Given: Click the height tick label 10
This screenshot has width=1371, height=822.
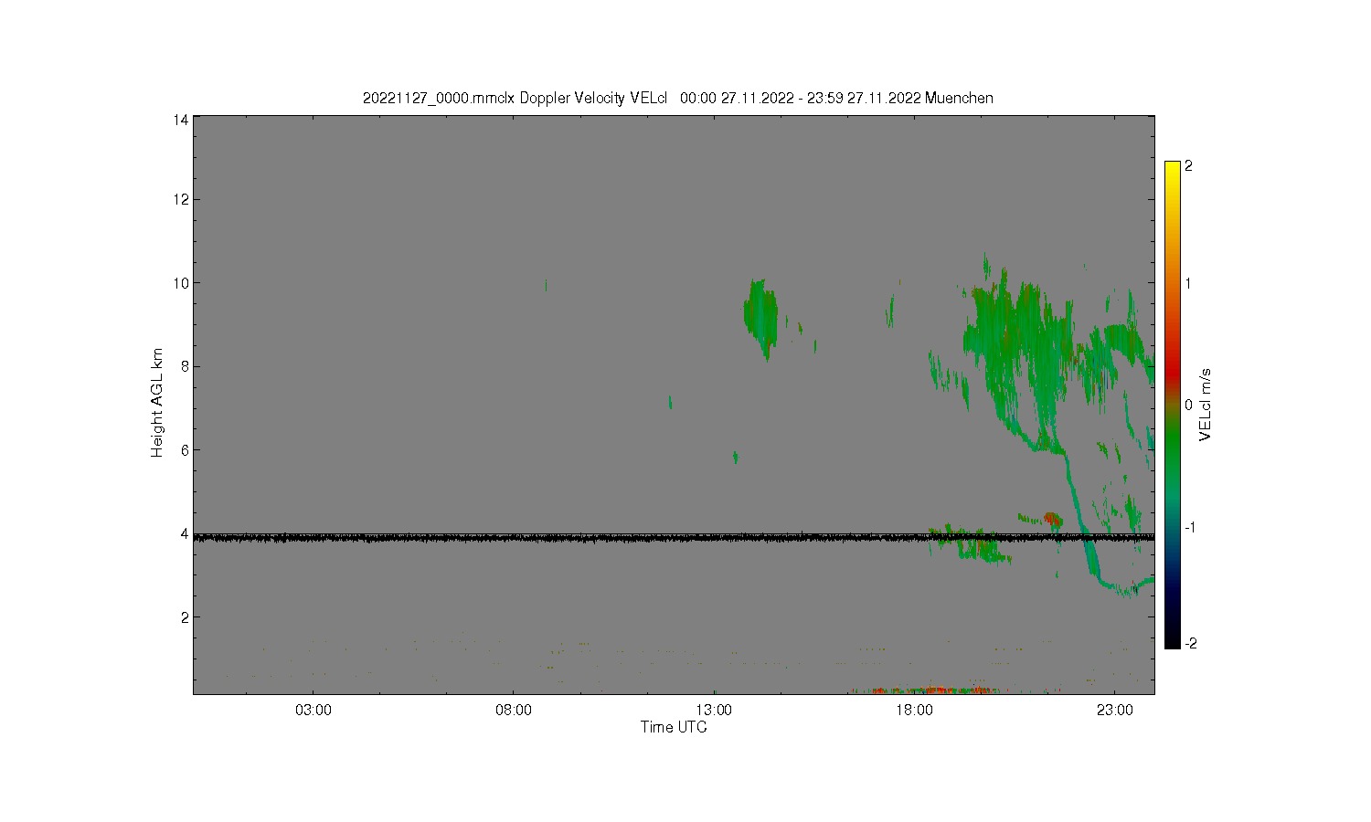Looking at the screenshot, I should 181,282.
